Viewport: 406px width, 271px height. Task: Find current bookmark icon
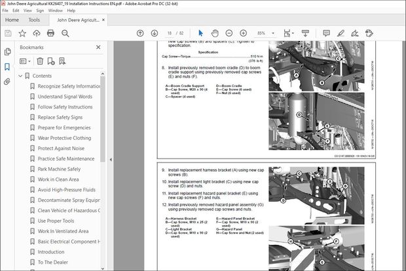click(x=62, y=61)
